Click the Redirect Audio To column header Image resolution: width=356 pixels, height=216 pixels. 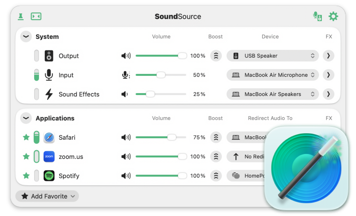270,118
